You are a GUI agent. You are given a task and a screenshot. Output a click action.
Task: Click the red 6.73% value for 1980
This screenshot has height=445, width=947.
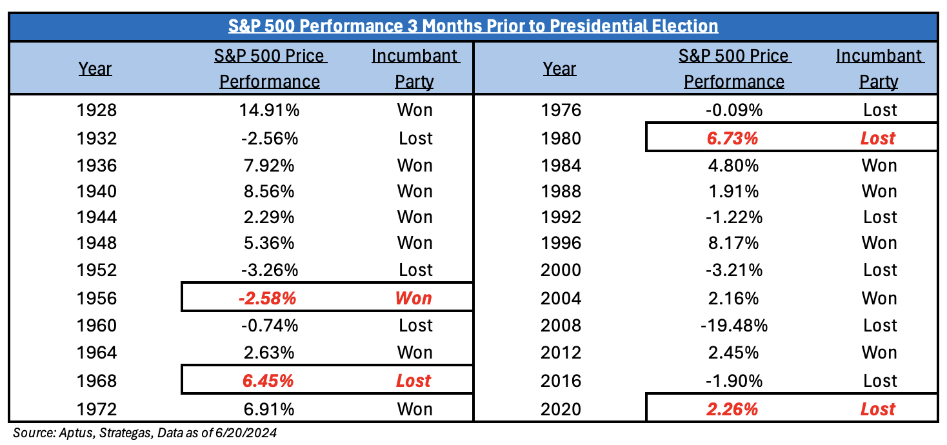click(x=734, y=139)
